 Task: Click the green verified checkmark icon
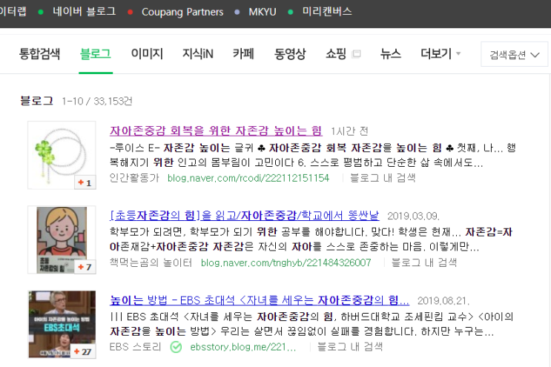coord(176,347)
